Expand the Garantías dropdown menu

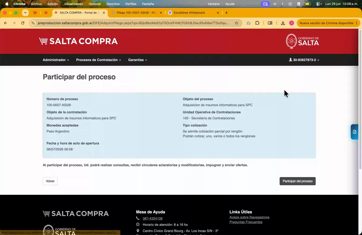(x=137, y=60)
